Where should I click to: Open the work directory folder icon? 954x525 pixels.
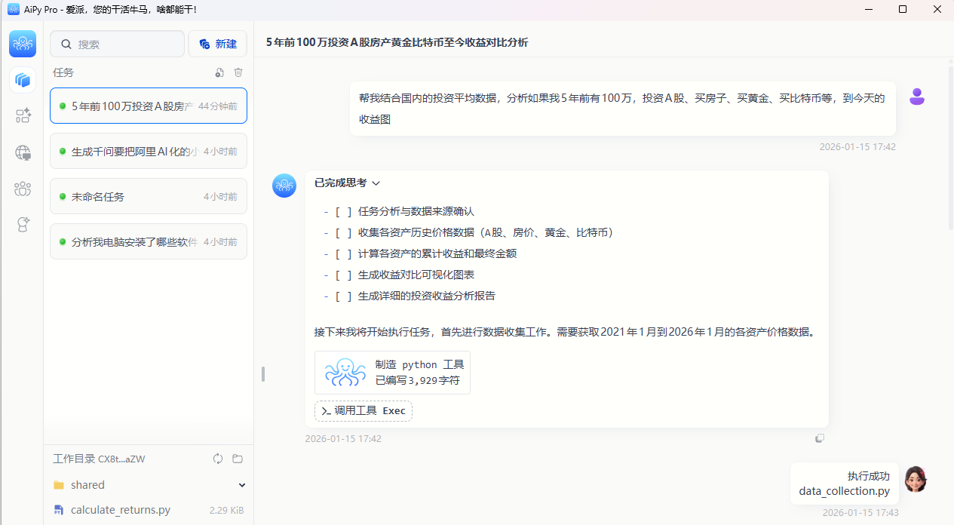tap(238, 459)
